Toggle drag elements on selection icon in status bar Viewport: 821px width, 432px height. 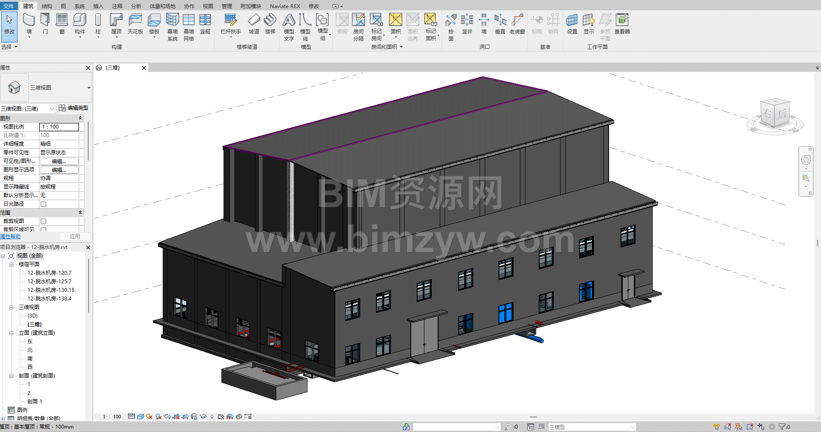761,427
